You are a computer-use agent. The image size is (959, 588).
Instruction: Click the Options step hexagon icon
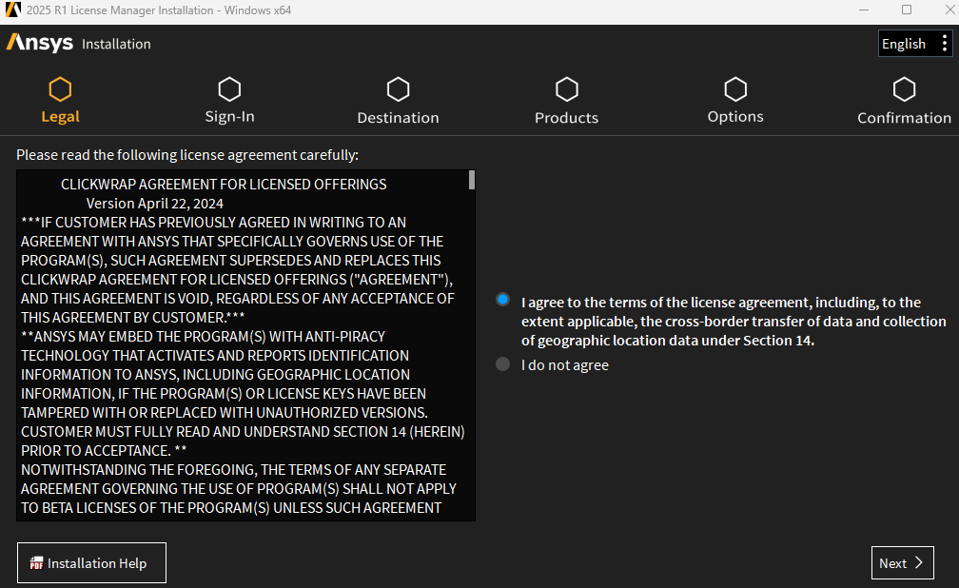point(735,89)
